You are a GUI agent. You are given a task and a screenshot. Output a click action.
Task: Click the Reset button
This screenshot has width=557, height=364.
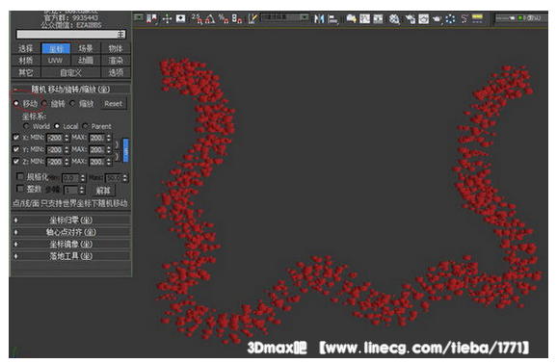click(113, 104)
